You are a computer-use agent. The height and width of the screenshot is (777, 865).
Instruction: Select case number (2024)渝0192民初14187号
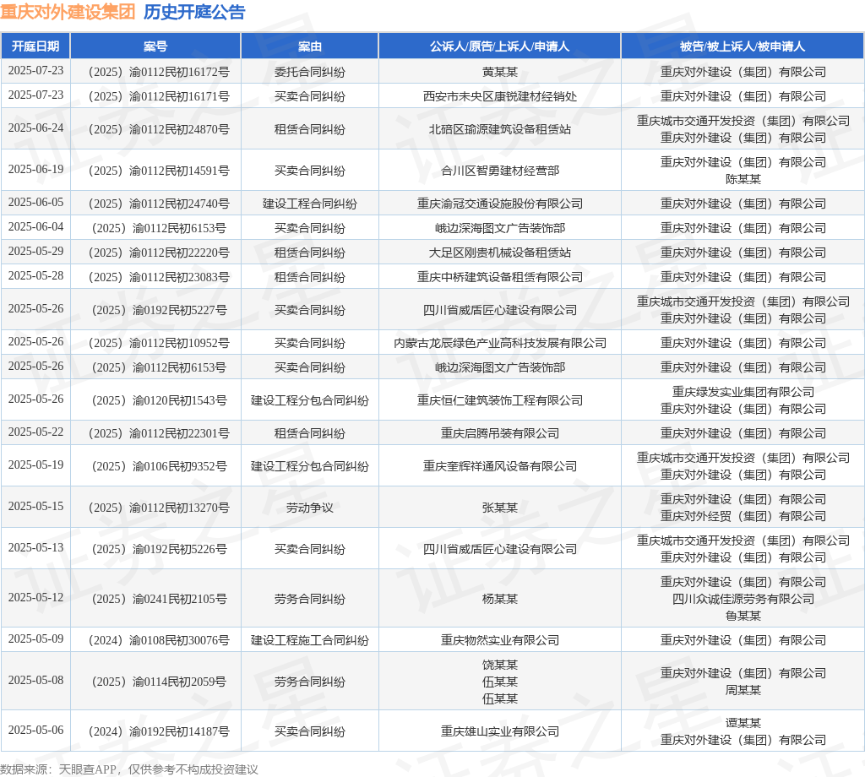tap(159, 731)
